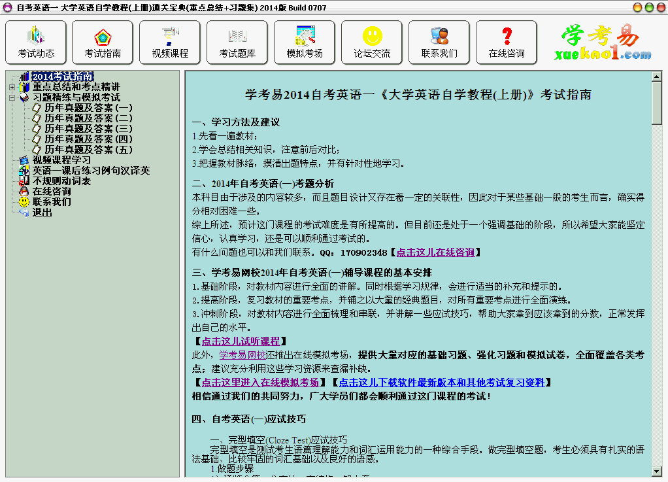Expand the 重点总结和考点精讲 tree node
The height and width of the screenshot is (482, 668).
pyautogui.click(x=12, y=87)
